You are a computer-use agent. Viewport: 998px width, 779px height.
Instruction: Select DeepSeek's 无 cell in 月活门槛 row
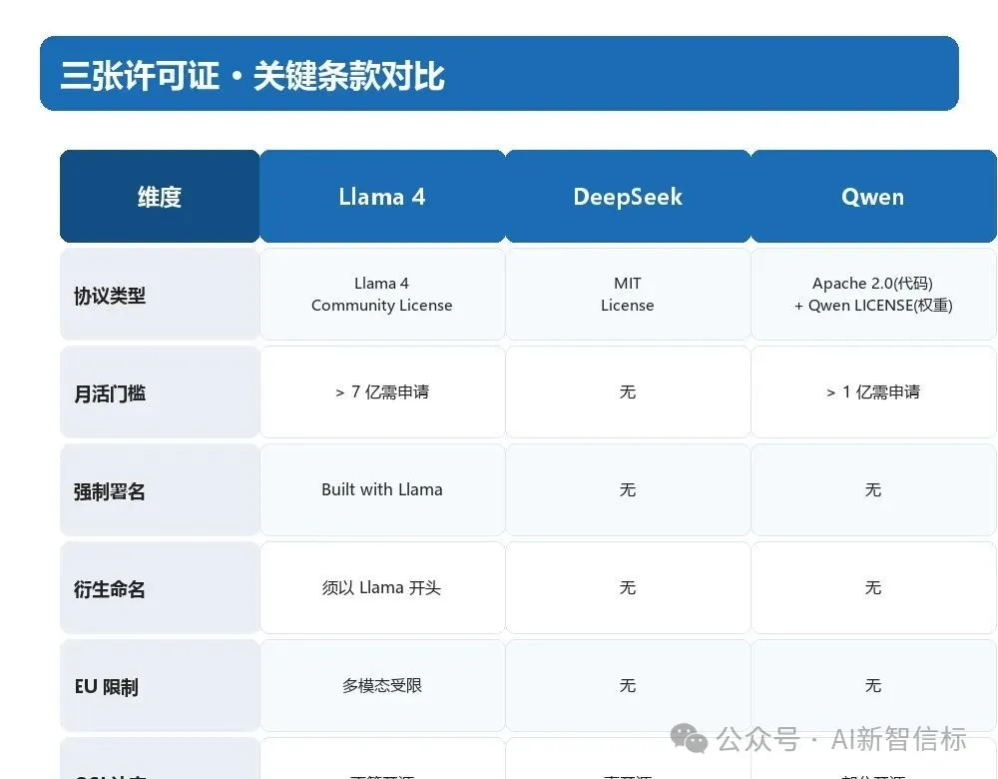pos(628,392)
